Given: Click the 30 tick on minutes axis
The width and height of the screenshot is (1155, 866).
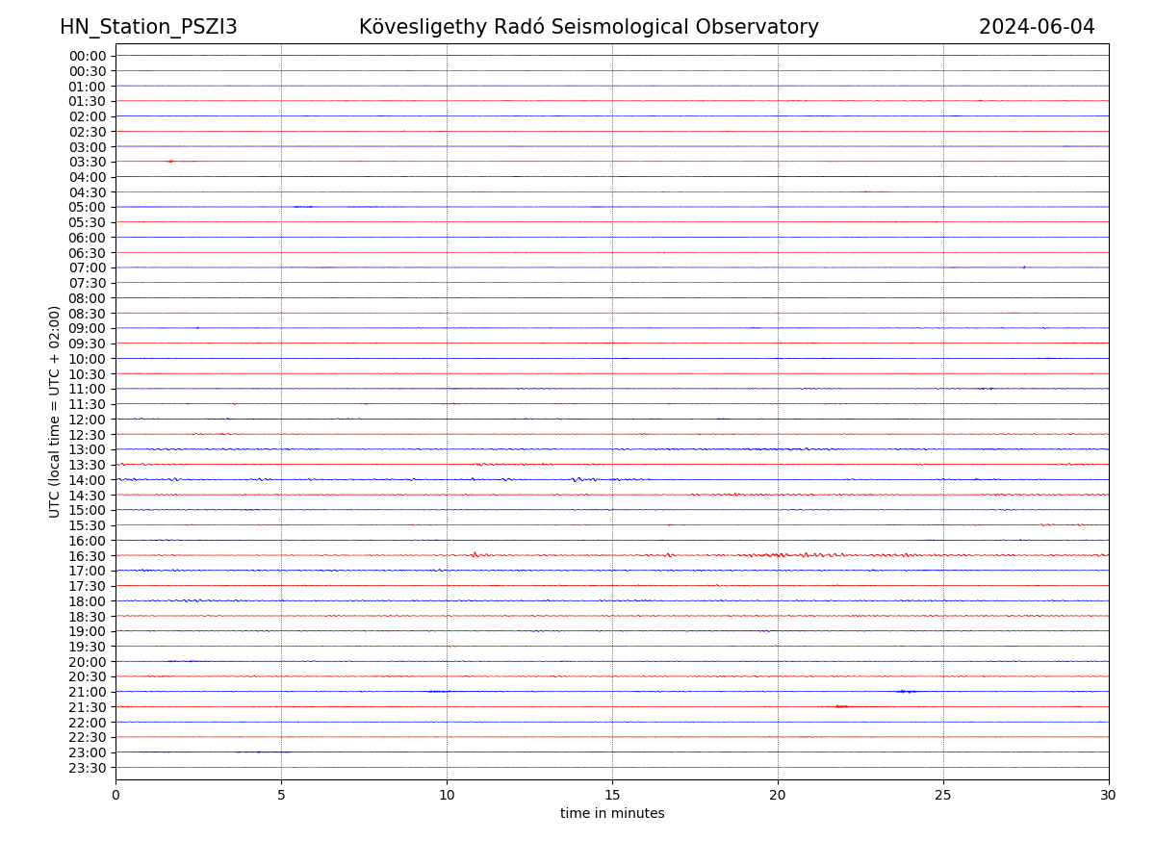Looking at the screenshot, I should (1109, 796).
